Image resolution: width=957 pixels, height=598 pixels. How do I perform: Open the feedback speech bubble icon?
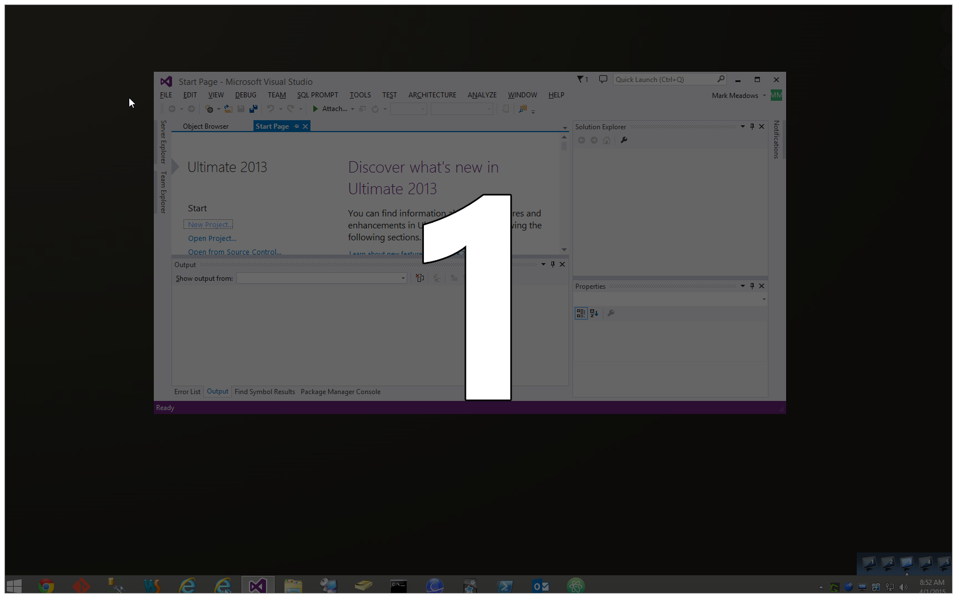(x=603, y=80)
